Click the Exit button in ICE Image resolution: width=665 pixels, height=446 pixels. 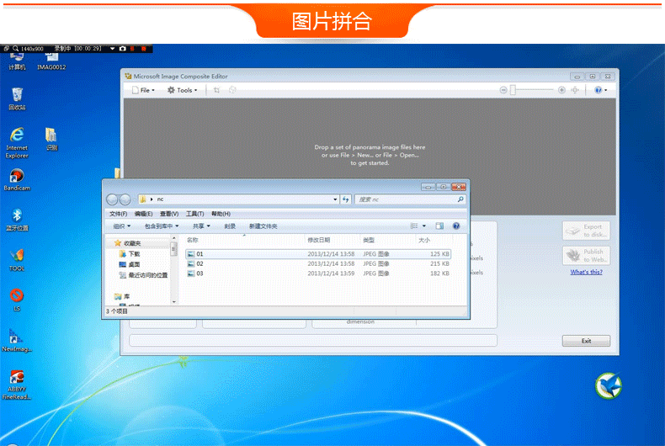[586, 341]
